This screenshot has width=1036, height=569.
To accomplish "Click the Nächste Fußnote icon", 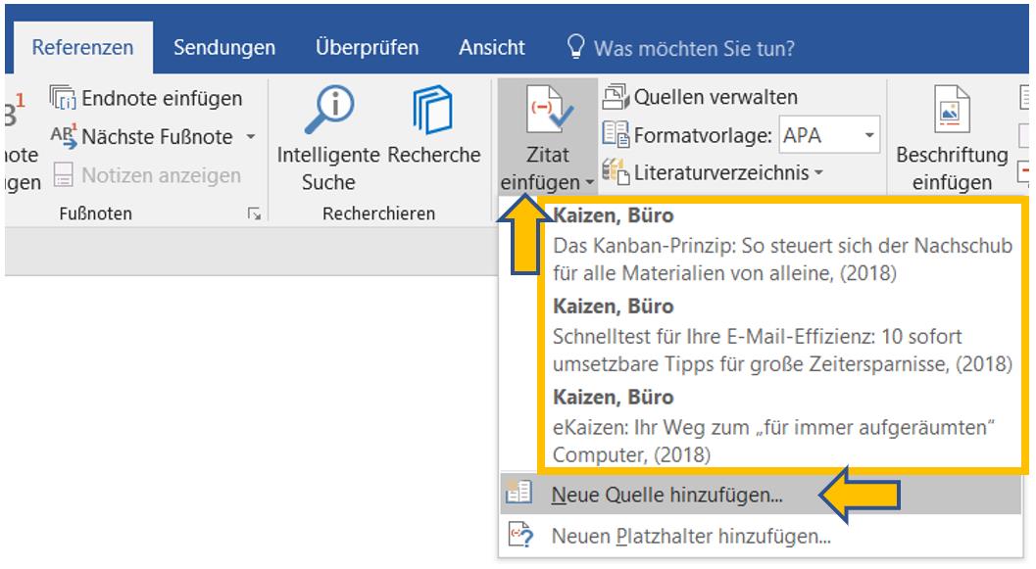I will [x=63, y=137].
